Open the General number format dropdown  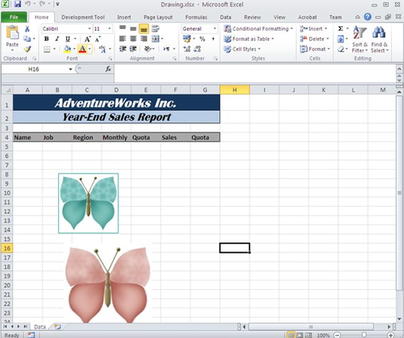pyautogui.click(x=214, y=29)
